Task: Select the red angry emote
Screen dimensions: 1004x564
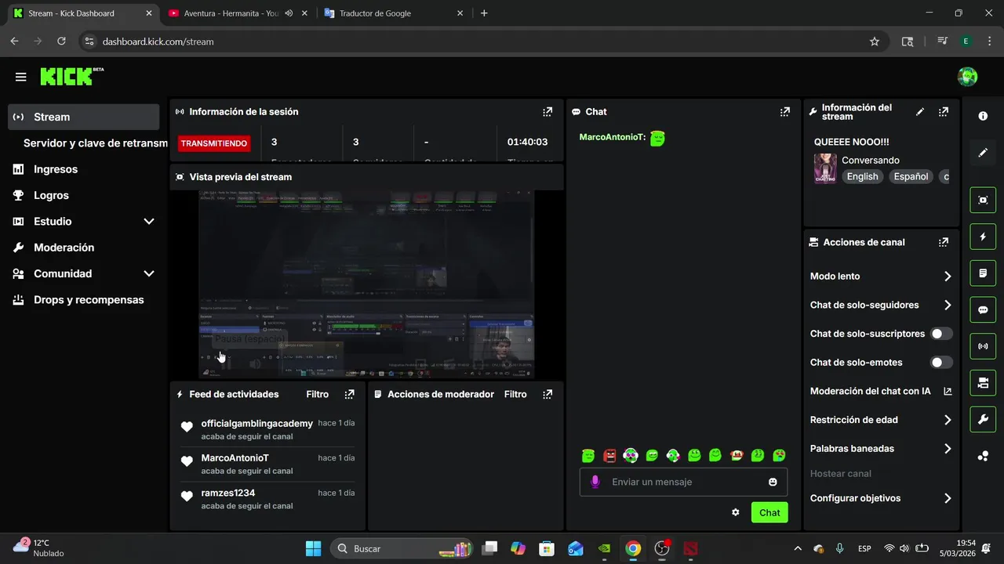Action: pyautogui.click(x=609, y=455)
